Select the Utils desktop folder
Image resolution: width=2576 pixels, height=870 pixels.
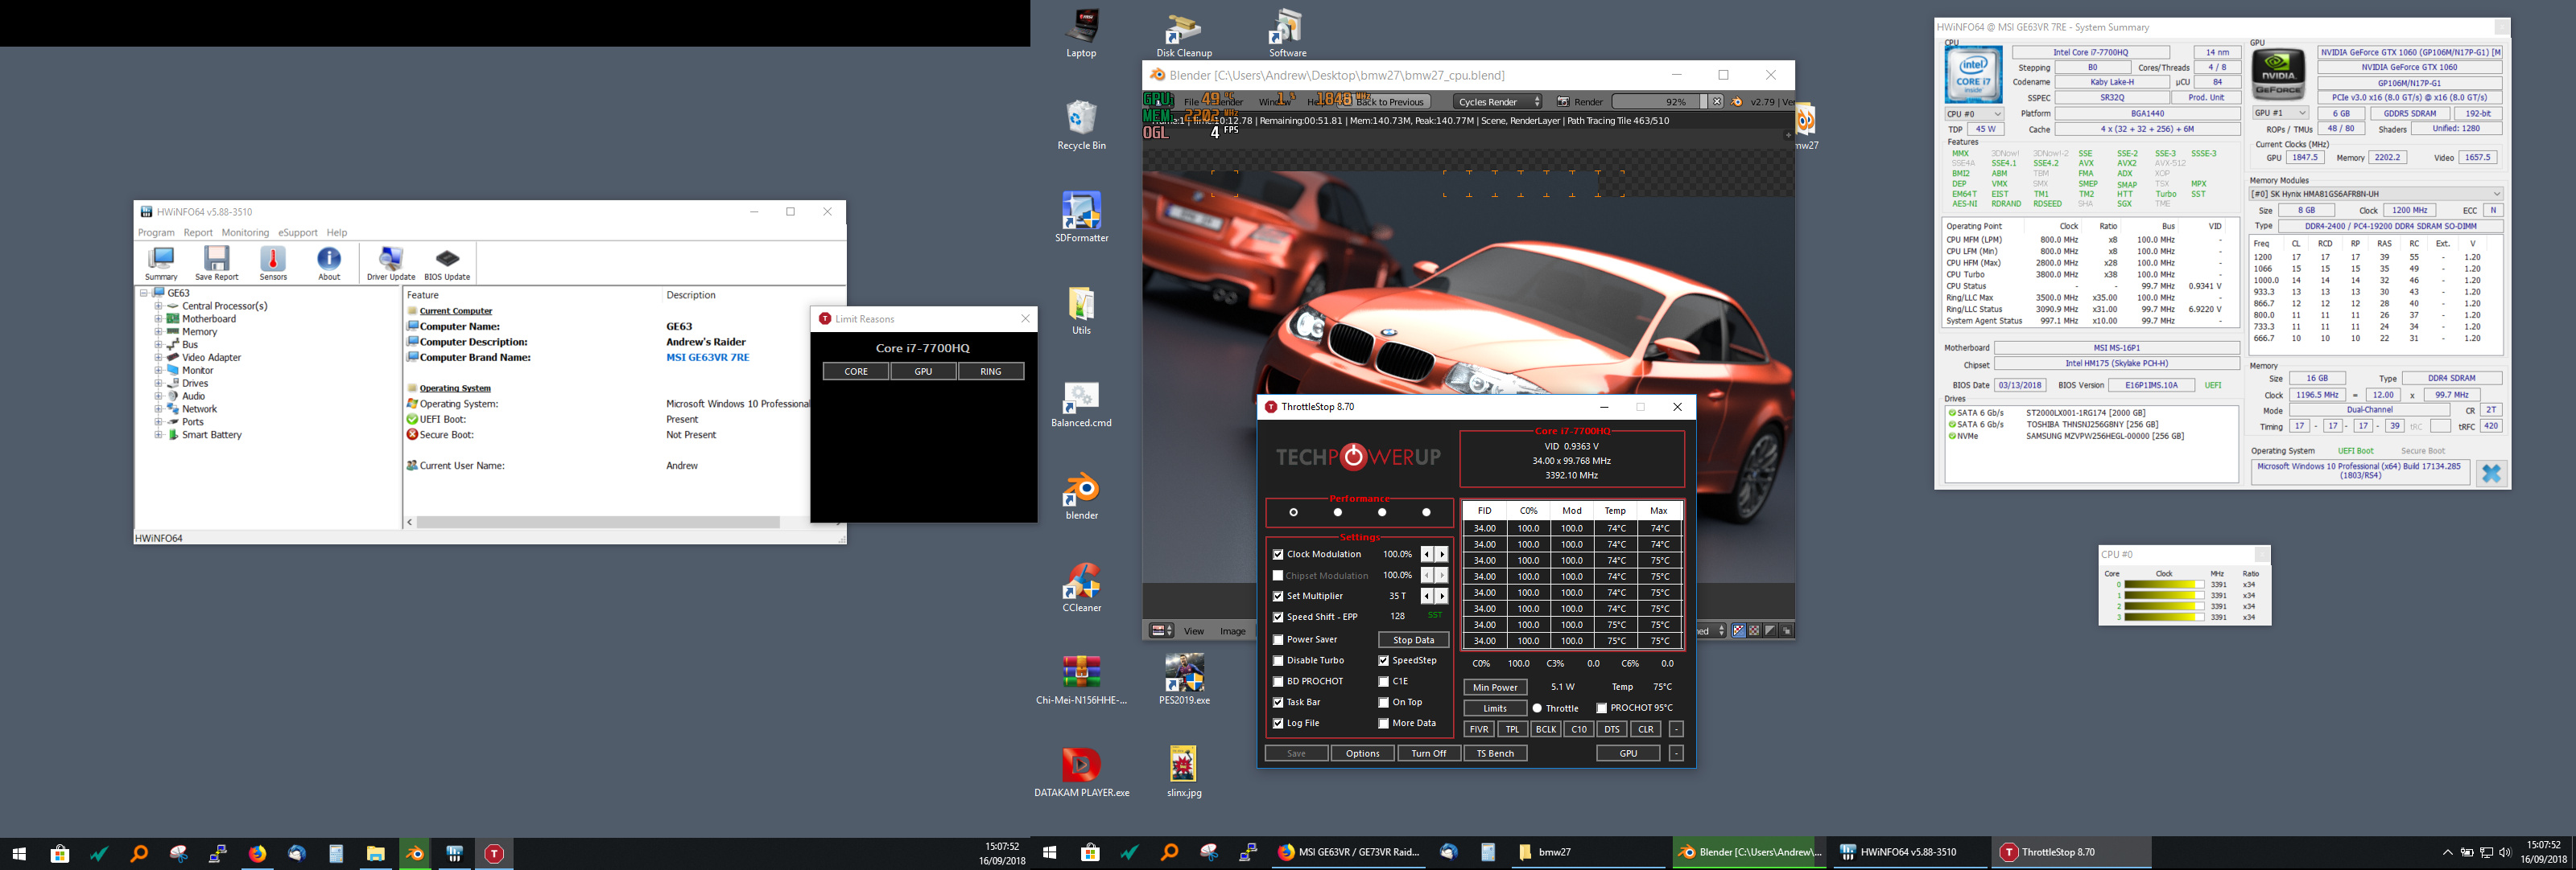point(1082,310)
